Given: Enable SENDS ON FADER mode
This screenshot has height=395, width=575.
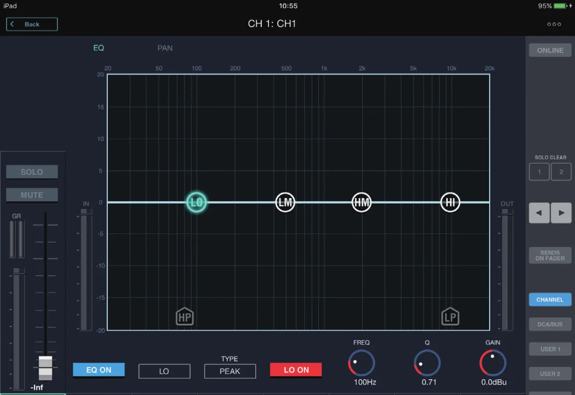Looking at the screenshot, I should 550,255.
